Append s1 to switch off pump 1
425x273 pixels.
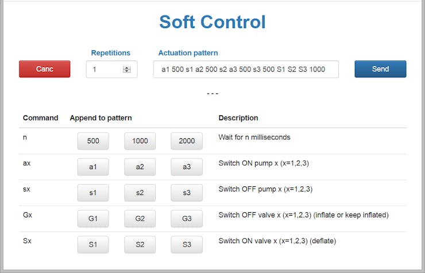[x=93, y=193]
